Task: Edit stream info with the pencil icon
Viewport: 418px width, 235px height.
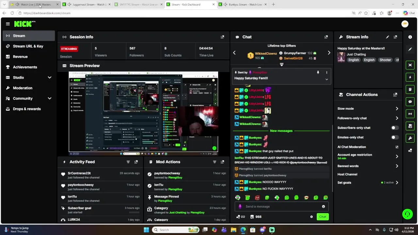Action: click(387, 37)
